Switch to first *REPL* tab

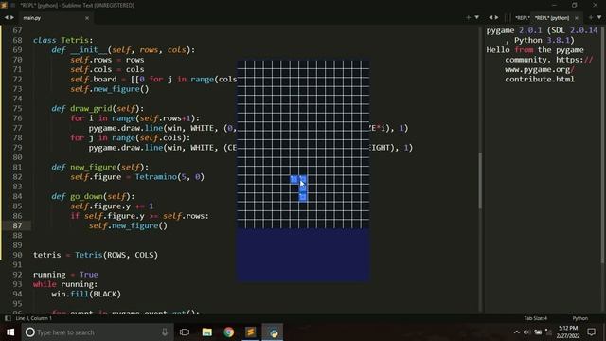click(x=522, y=18)
